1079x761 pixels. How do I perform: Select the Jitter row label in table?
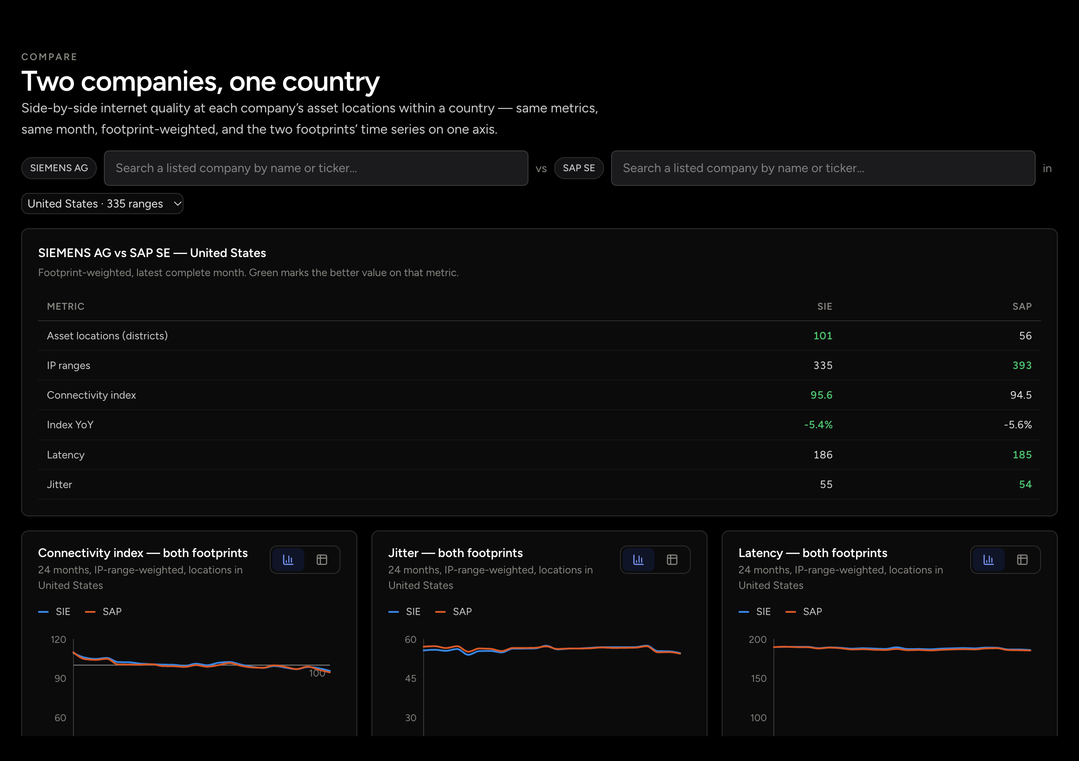click(60, 484)
